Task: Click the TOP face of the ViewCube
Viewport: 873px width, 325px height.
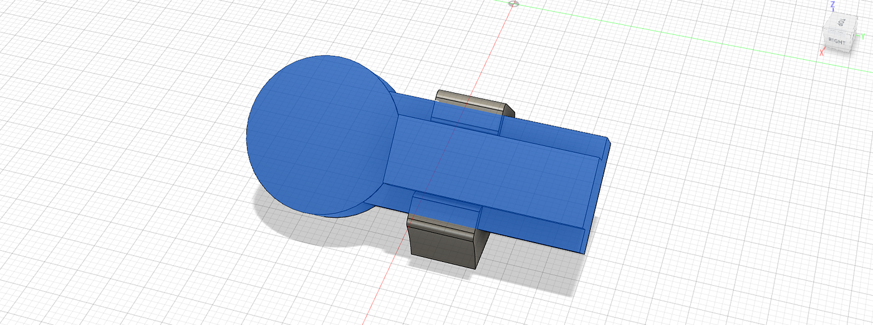Action: pyautogui.click(x=841, y=23)
